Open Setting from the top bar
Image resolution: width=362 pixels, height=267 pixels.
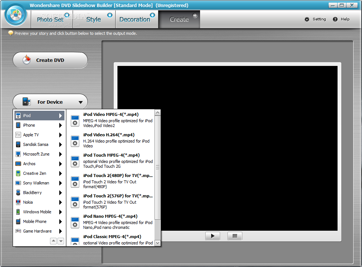click(x=315, y=19)
